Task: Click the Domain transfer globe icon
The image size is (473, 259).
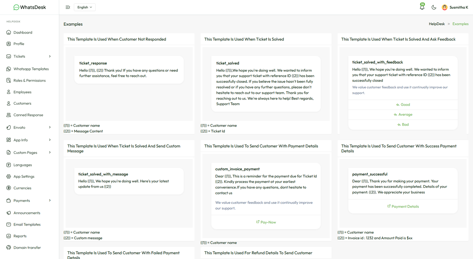Action: [x=9, y=248]
